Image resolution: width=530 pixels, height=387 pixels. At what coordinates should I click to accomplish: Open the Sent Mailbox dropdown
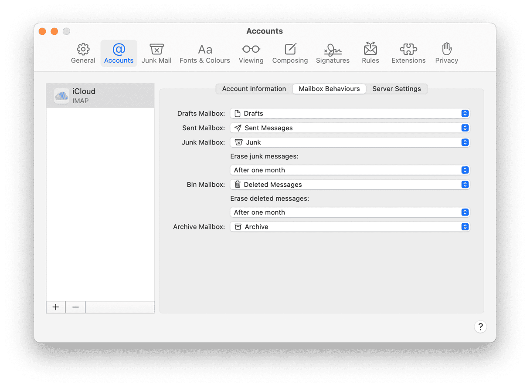[x=350, y=128]
